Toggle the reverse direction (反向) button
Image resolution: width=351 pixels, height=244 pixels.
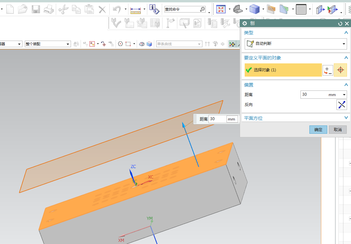342,105
